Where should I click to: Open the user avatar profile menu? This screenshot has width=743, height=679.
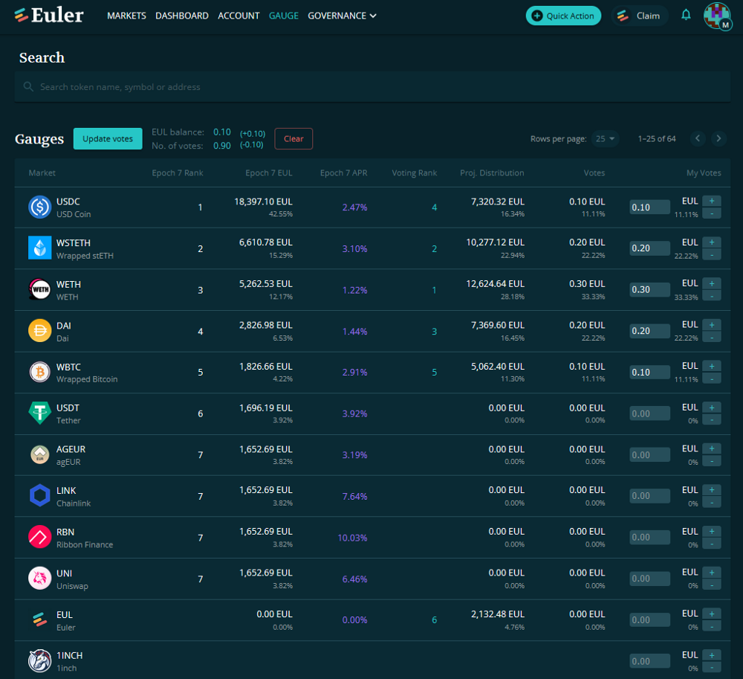click(717, 16)
